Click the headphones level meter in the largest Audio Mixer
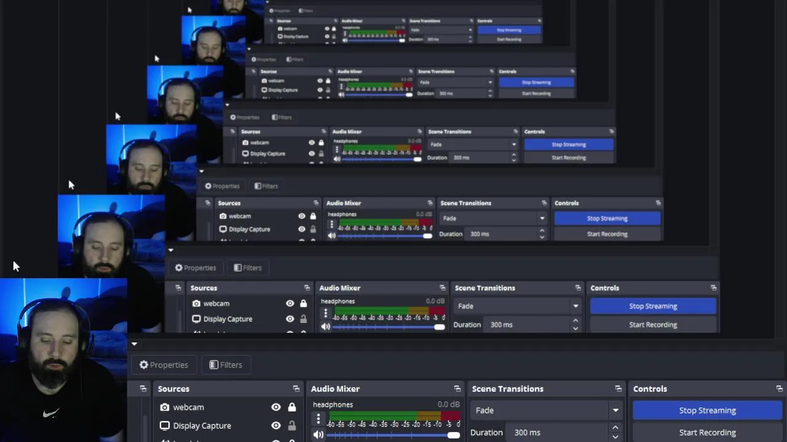787x442 pixels. [393, 416]
